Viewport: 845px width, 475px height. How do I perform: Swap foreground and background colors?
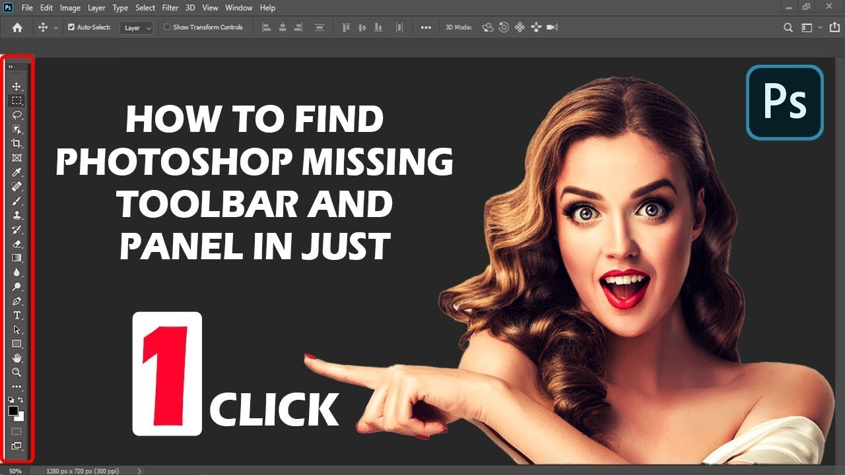coord(21,400)
